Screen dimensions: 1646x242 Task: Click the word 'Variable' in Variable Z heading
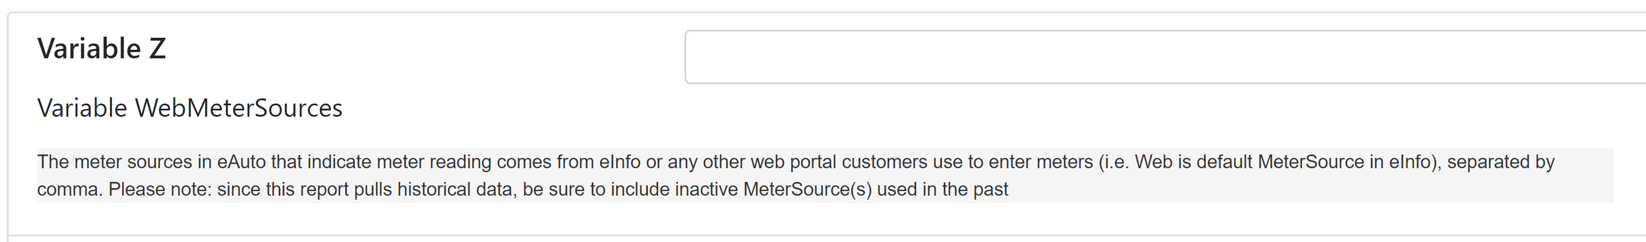89,49
